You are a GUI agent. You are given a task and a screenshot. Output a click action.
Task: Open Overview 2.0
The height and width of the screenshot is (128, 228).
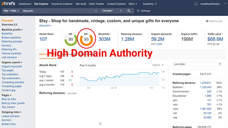(x=9, y=25)
